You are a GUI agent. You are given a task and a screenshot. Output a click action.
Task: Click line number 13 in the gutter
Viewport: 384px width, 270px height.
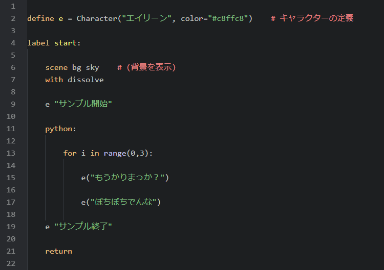(11, 153)
